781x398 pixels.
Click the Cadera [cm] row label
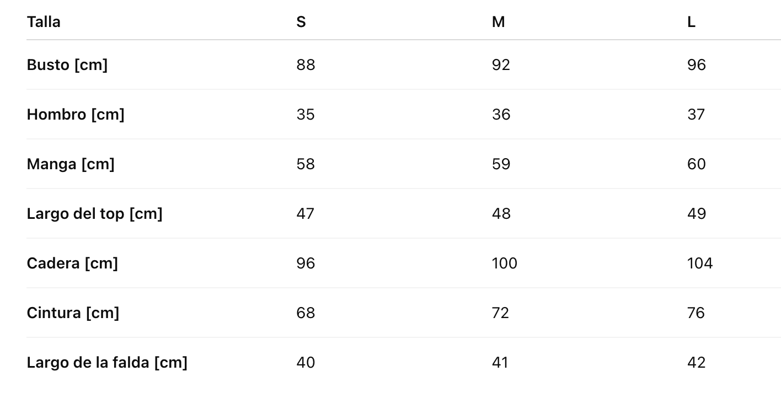pos(72,263)
